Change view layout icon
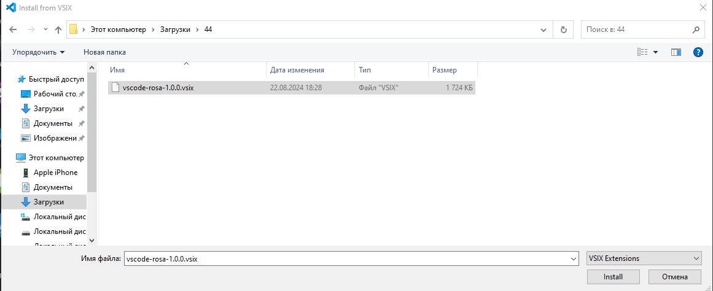The image size is (713, 291). click(642, 52)
